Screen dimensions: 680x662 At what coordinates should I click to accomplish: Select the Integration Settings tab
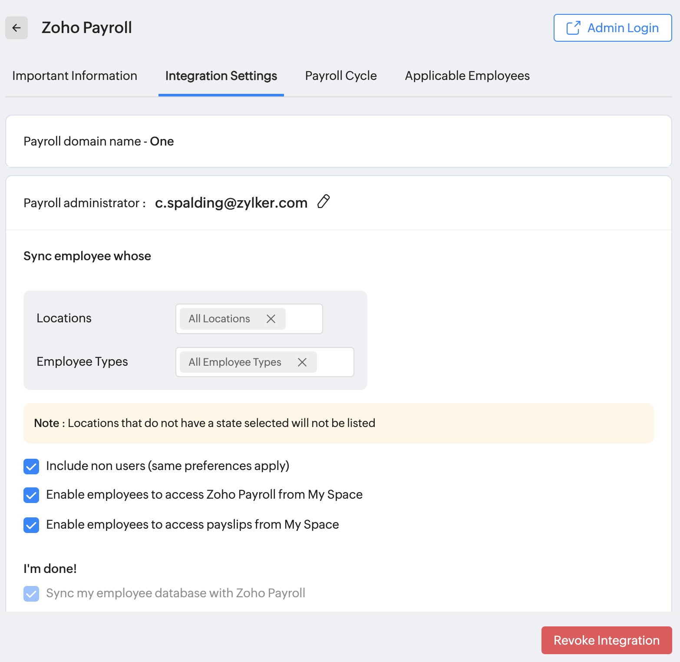tap(221, 76)
